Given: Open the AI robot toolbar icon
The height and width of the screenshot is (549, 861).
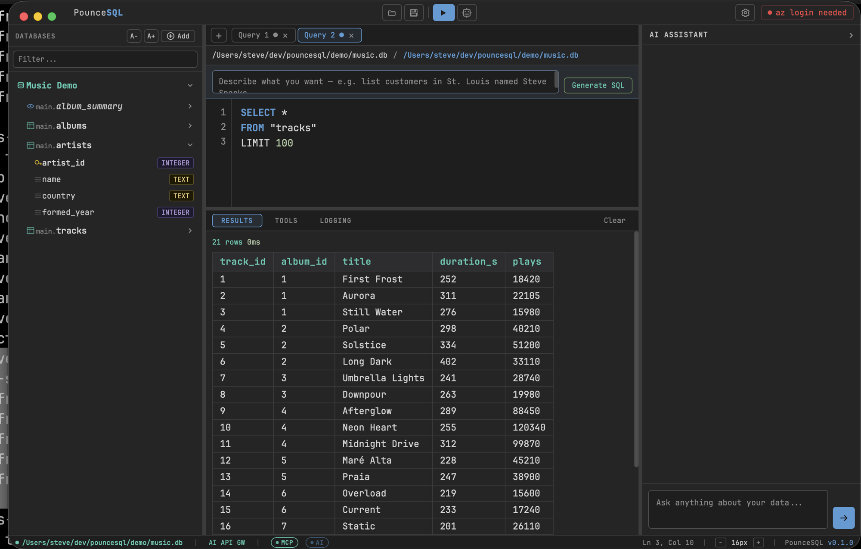Looking at the screenshot, I should (x=467, y=13).
